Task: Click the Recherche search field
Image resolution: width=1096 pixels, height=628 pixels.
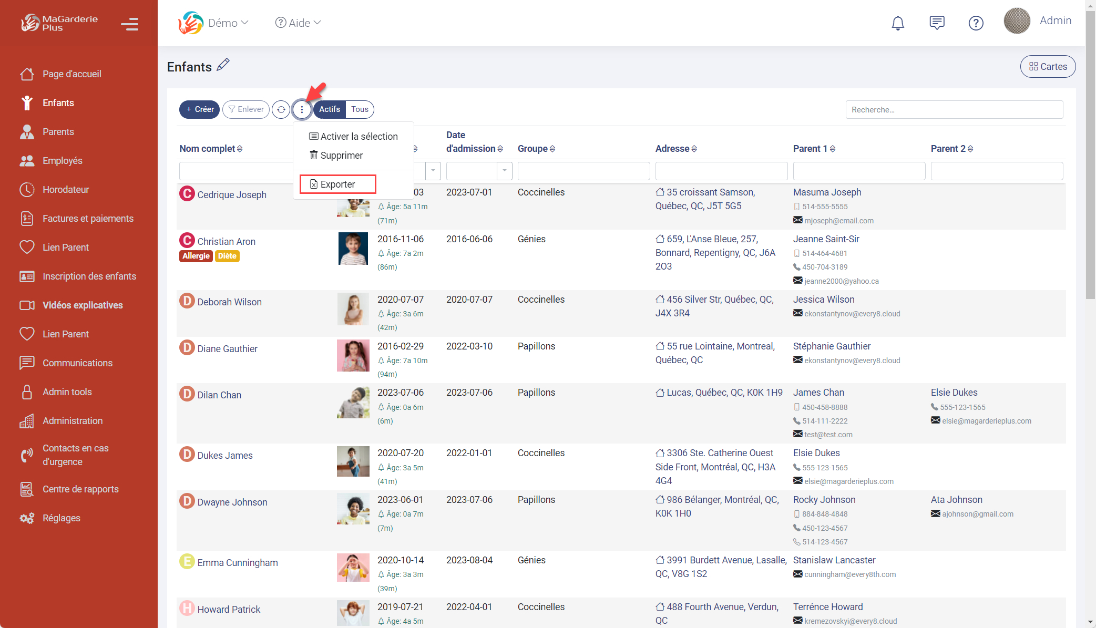Action: tap(954, 110)
